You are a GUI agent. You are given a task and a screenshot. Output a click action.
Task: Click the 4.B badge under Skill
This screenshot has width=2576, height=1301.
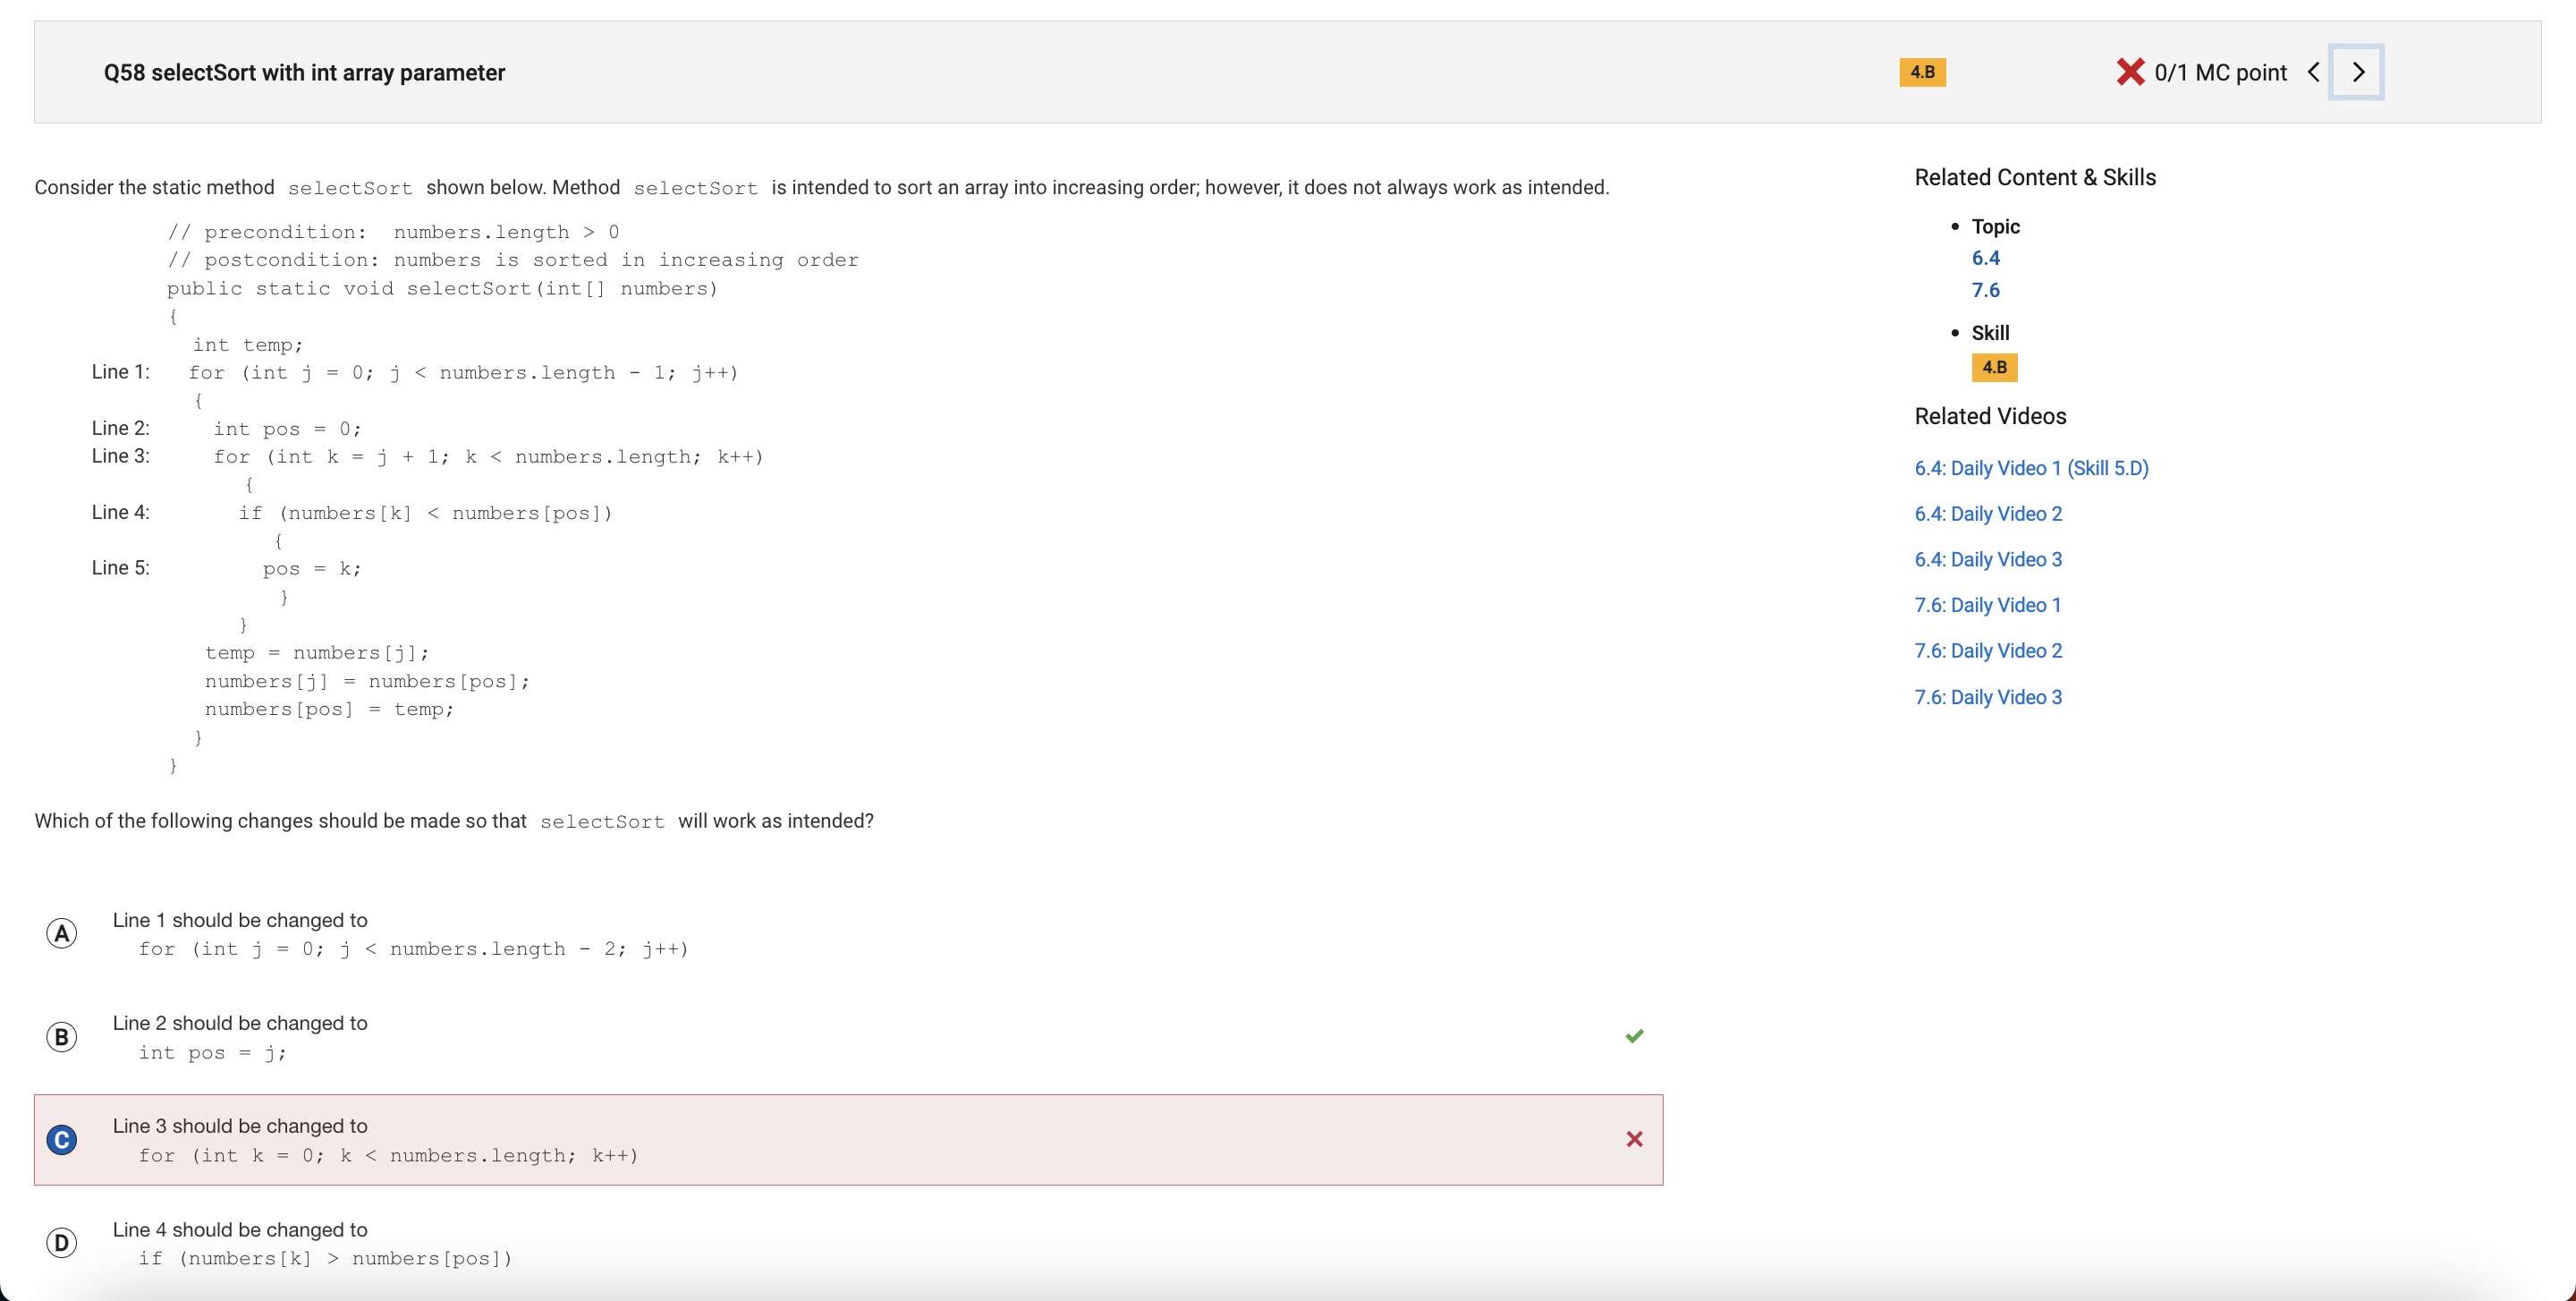point(1994,367)
